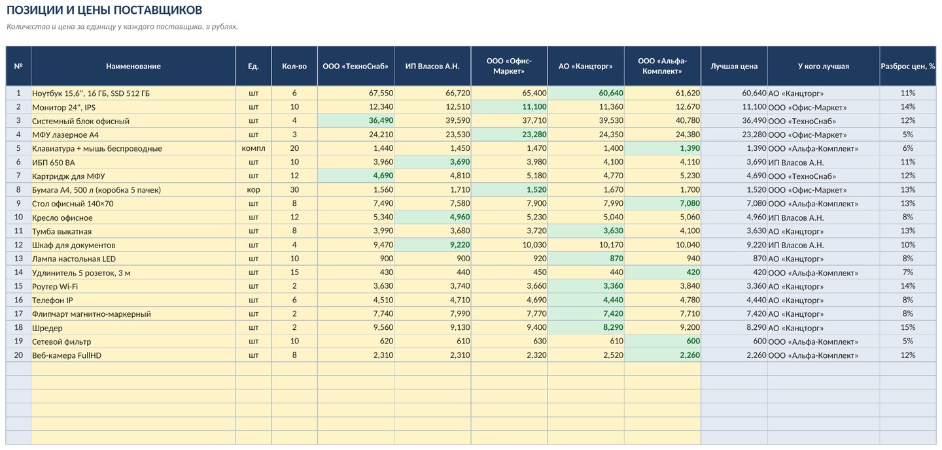Click best supplier cell in Системный блок row
Viewport: 942px width, 450px height.
823,121
